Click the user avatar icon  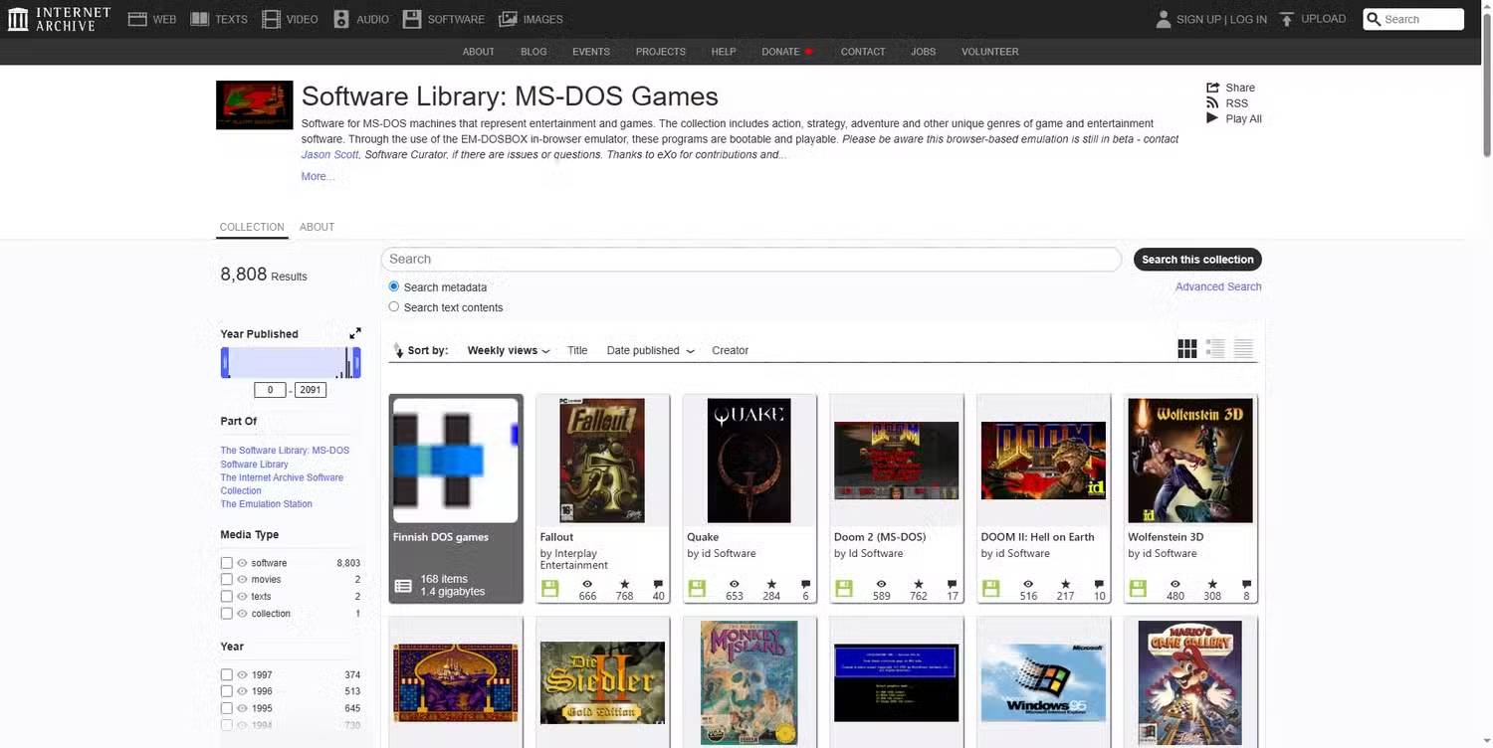[x=1164, y=19]
